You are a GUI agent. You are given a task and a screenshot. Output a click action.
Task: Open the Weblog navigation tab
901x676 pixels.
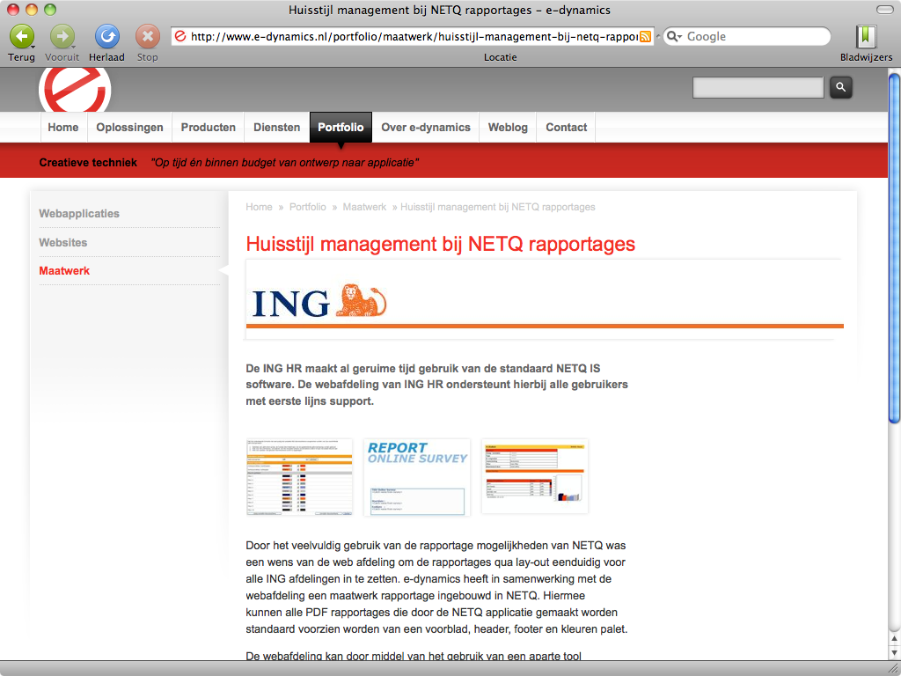pyautogui.click(x=508, y=127)
